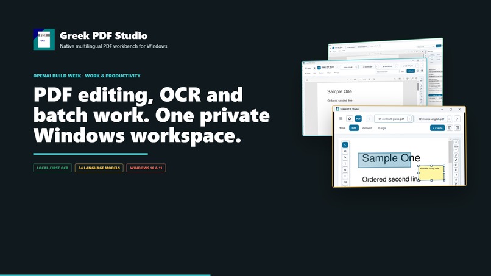Click the pencil icon in right toolbar
Screen dimensions: 491x276
click(x=456, y=160)
